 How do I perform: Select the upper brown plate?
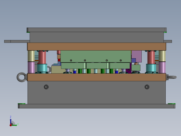pyautogui.click(x=97, y=46)
